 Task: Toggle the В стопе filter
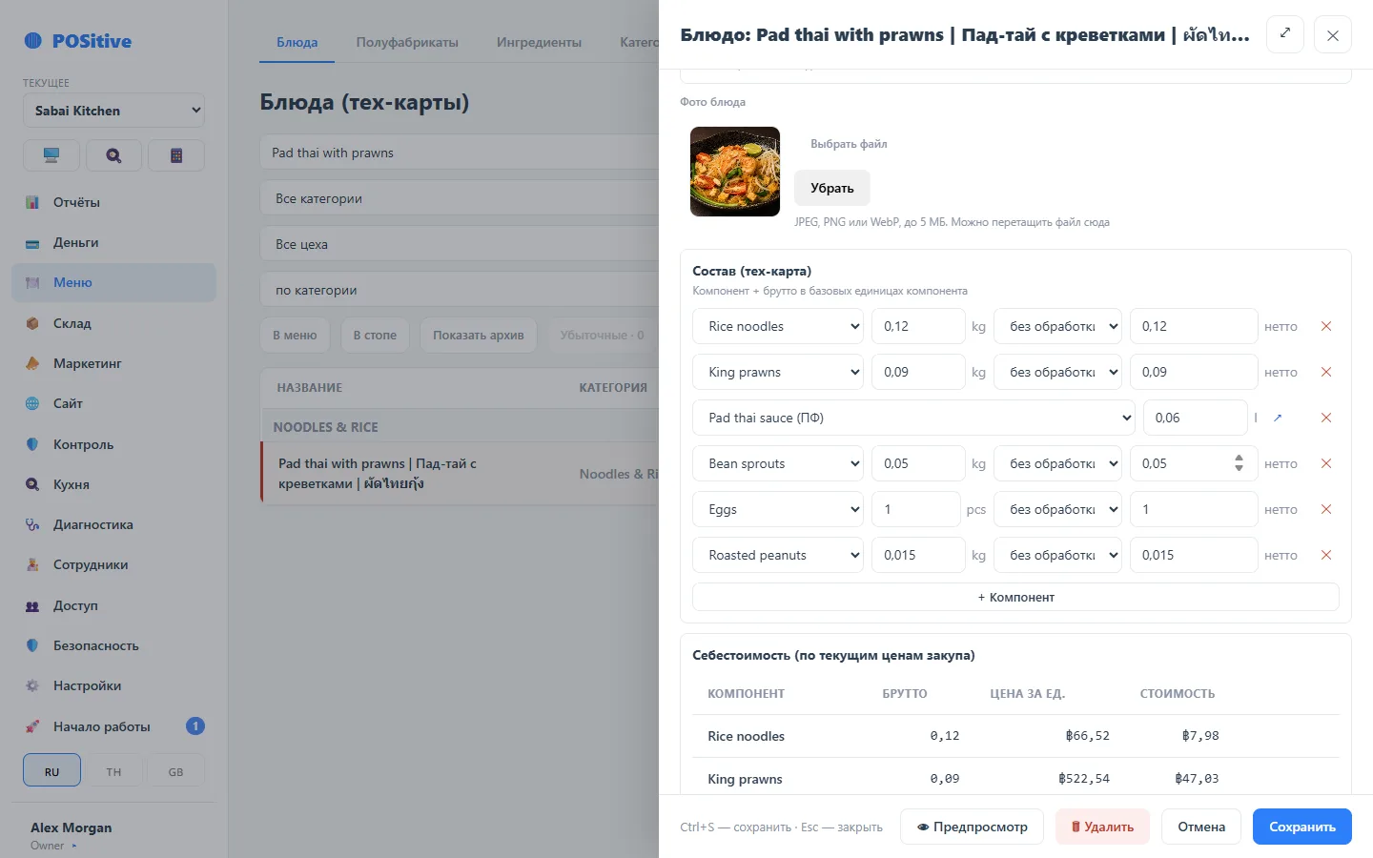[375, 335]
